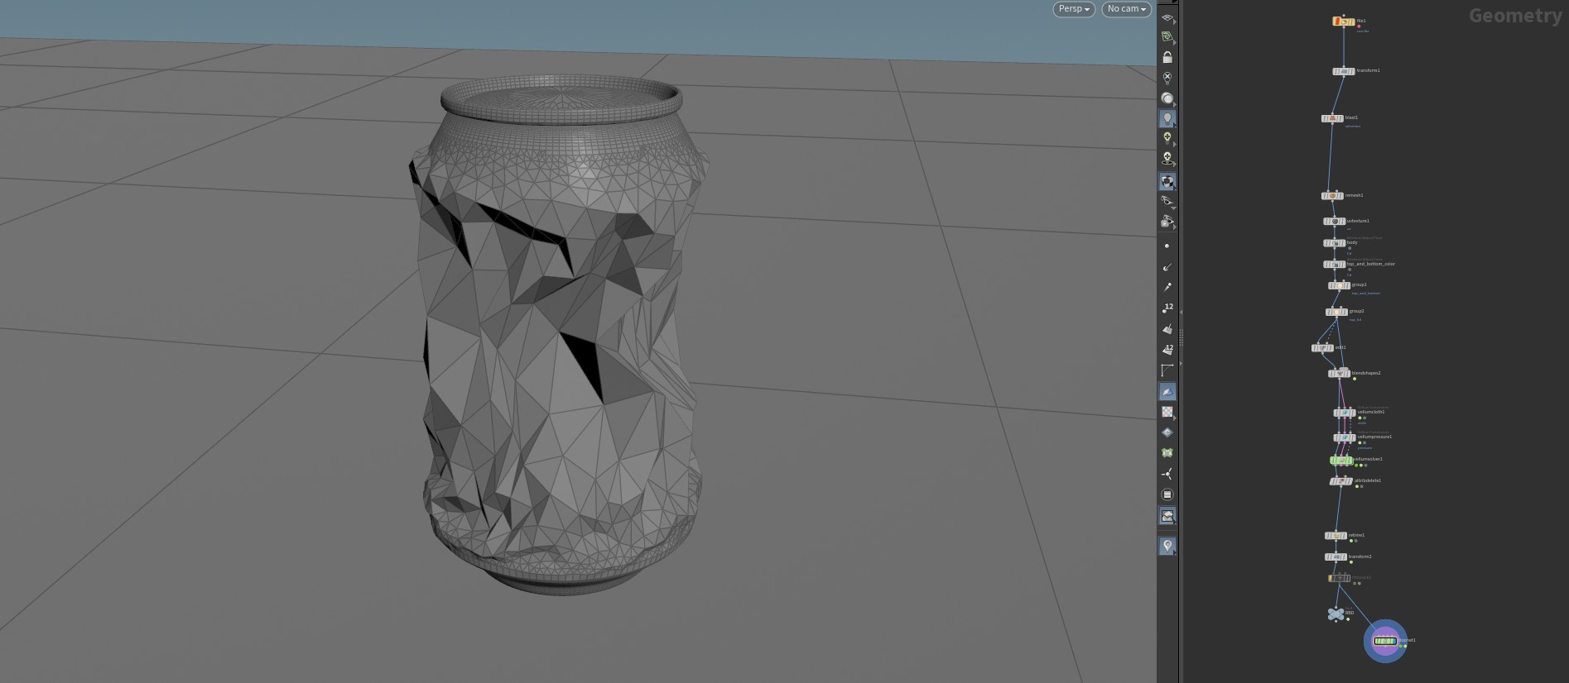Toggle the headlight bulb display option

[x=1167, y=119]
